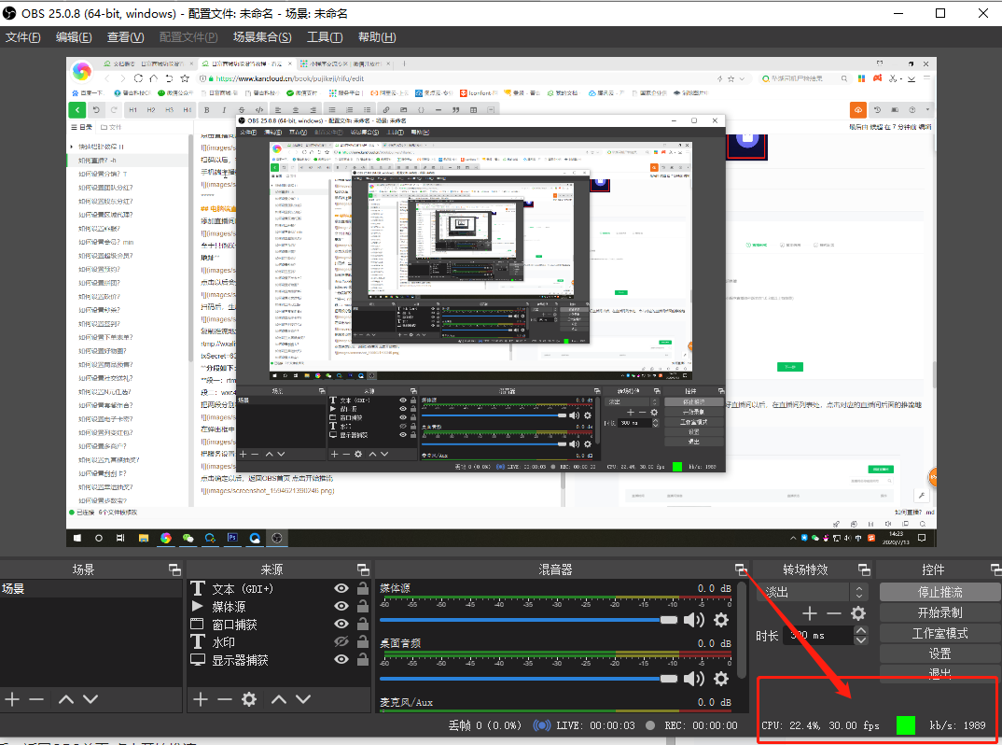
Task: Open the 查看(V) menu
Action: 125,37
